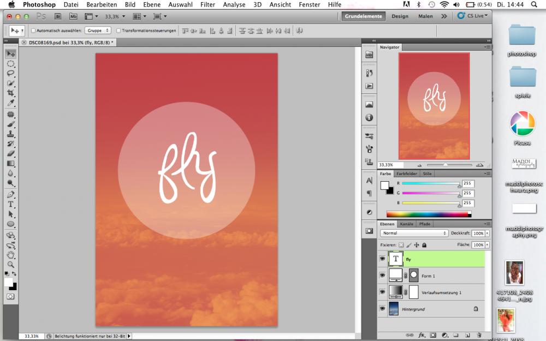Hide the Hintergrund layer visibility eye
The image size is (546, 341).
pos(383,308)
